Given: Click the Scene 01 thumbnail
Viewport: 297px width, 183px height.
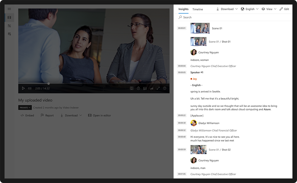Looking at the screenshot, I should tap(200, 28).
